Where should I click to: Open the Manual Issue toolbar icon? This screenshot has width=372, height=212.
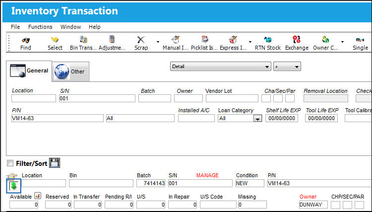point(175,39)
